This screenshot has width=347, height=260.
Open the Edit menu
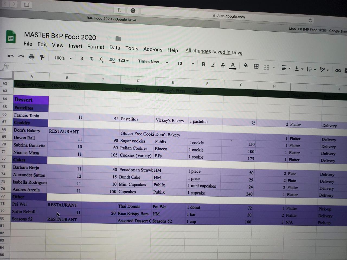(42, 44)
